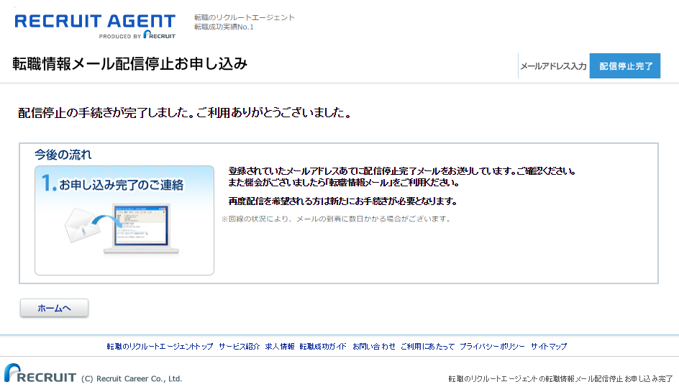Open the 転職のリクルートエージェントトップ footer link
Viewport: 679px width, 387px height.
click(x=160, y=347)
